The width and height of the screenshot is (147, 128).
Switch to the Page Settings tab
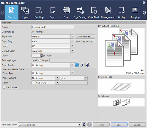pos(80,13)
